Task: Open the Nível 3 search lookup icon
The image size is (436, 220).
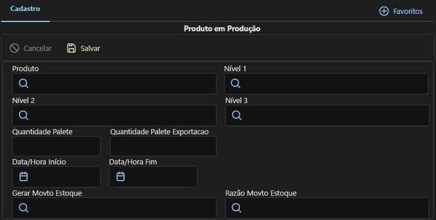Action: (x=237, y=115)
